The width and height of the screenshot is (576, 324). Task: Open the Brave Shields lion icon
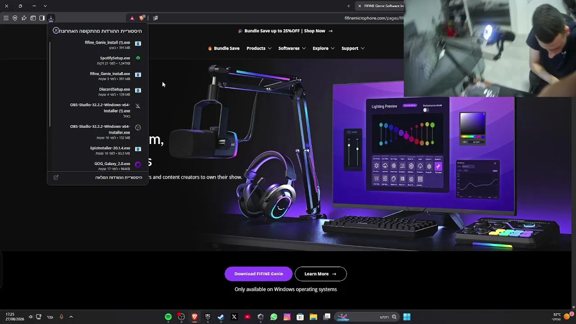click(142, 18)
